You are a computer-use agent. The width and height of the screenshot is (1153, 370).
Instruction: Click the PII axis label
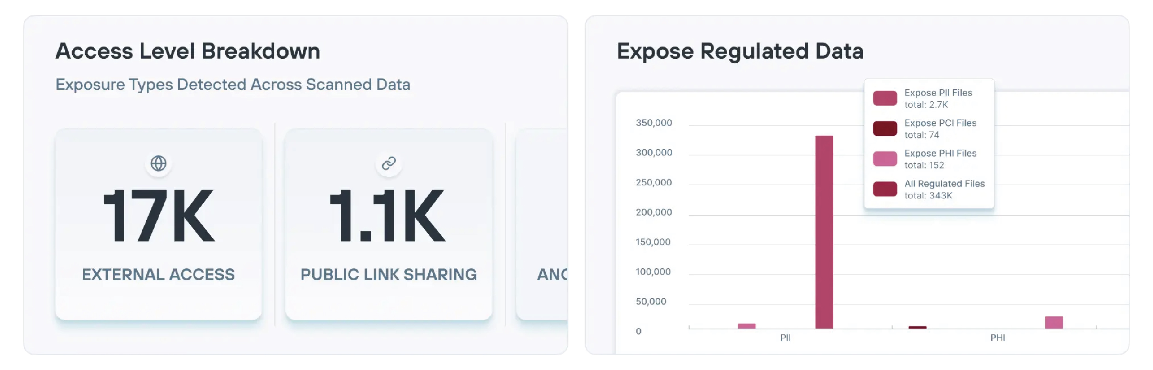tap(785, 338)
